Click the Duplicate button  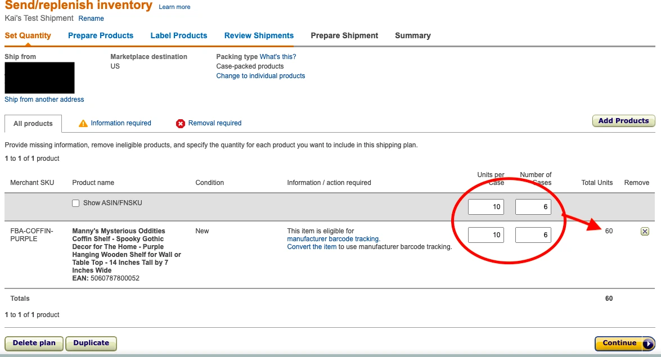(91, 343)
